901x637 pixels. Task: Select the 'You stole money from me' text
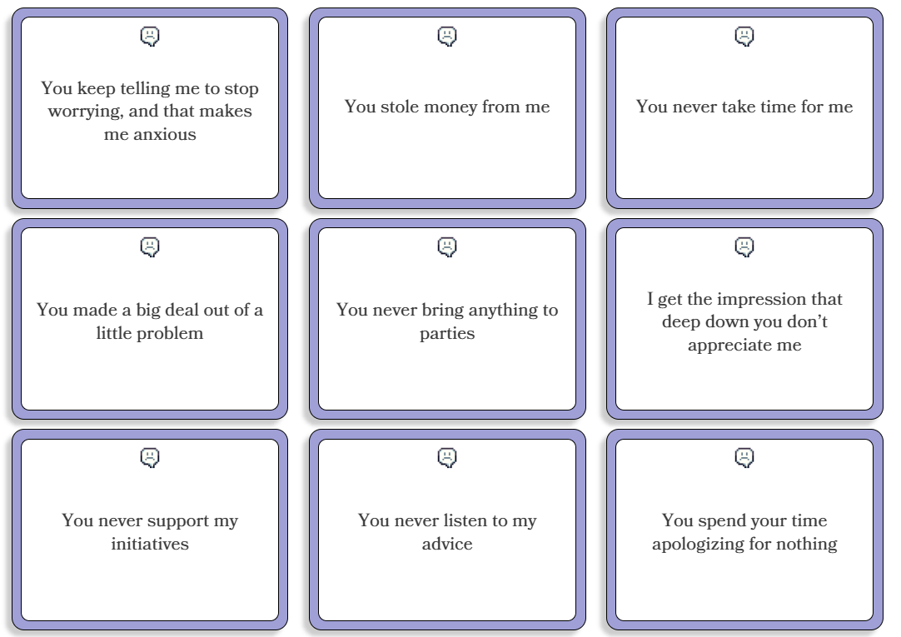447,107
